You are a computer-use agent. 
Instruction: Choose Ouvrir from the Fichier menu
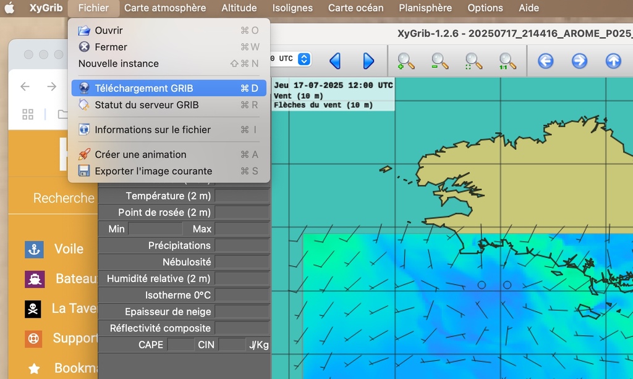[x=169, y=30]
